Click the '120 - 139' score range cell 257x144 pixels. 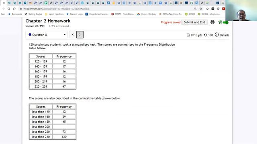point(41,61)
